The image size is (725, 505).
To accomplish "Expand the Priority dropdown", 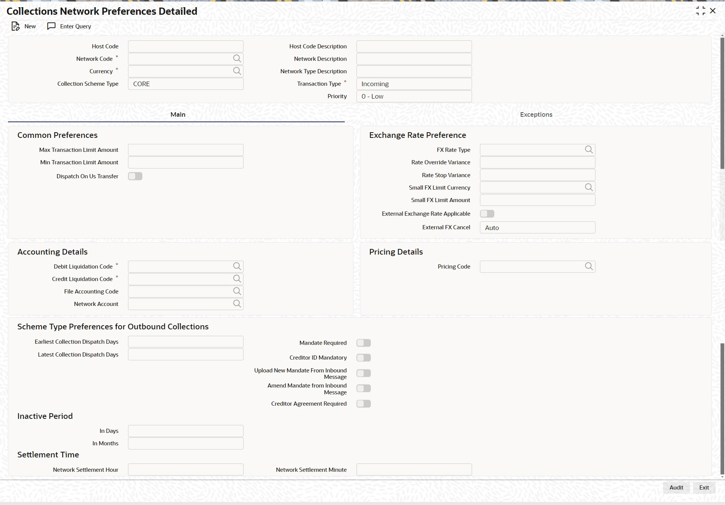I will [x=414, y=96].
